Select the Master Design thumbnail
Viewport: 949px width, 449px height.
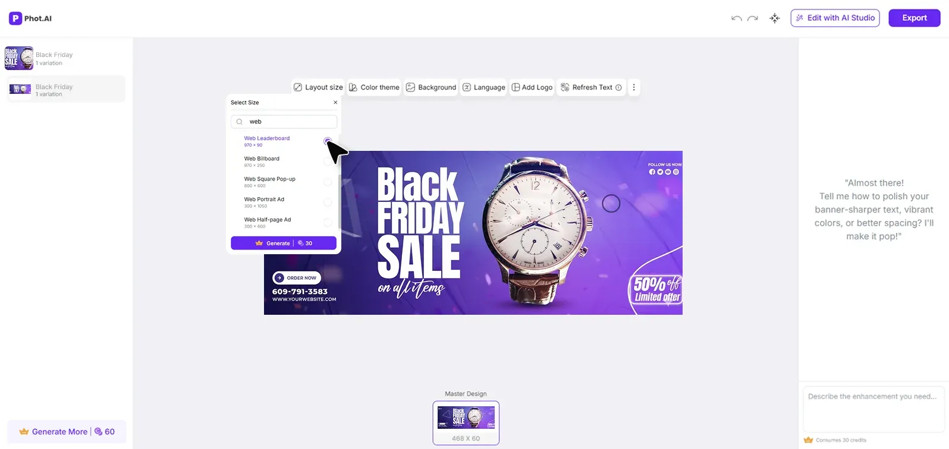click(466, 423)
